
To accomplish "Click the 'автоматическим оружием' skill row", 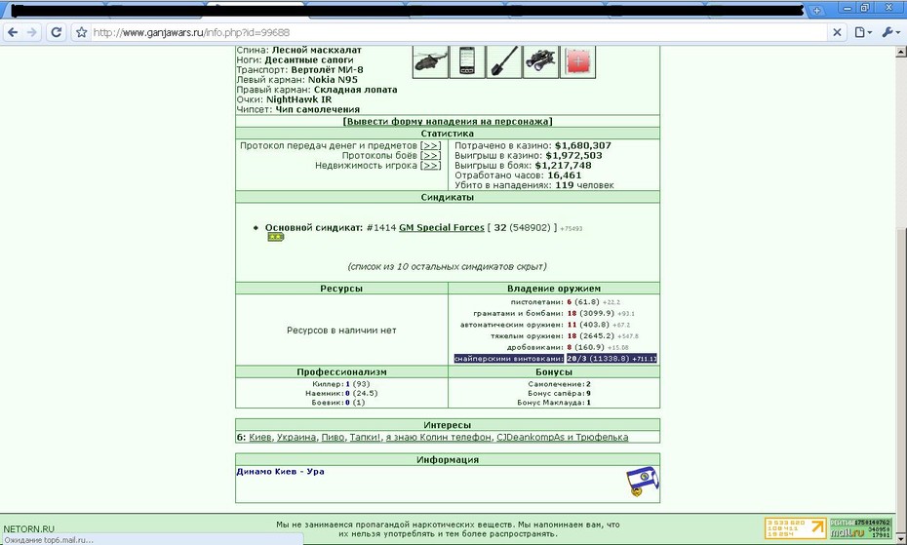I will (545, 325).
